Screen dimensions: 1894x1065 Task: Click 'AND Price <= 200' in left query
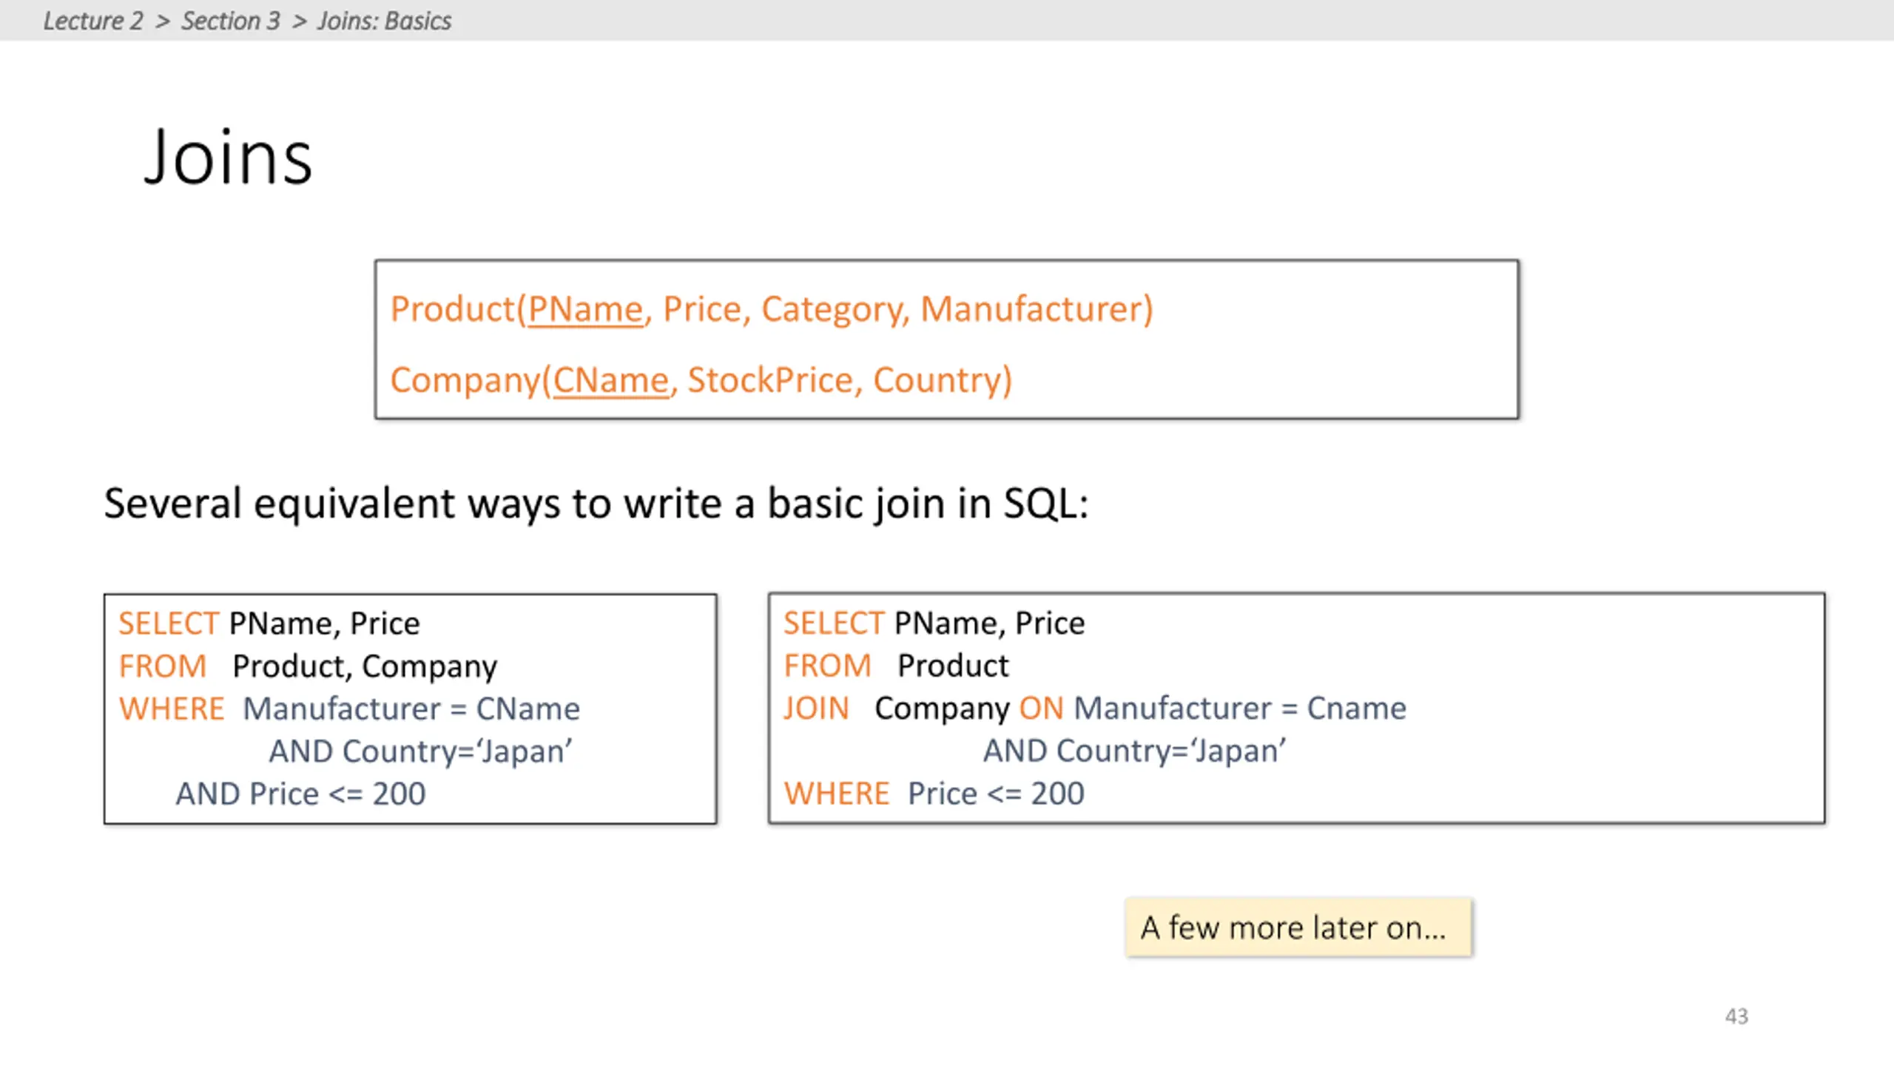pos(300,794)
